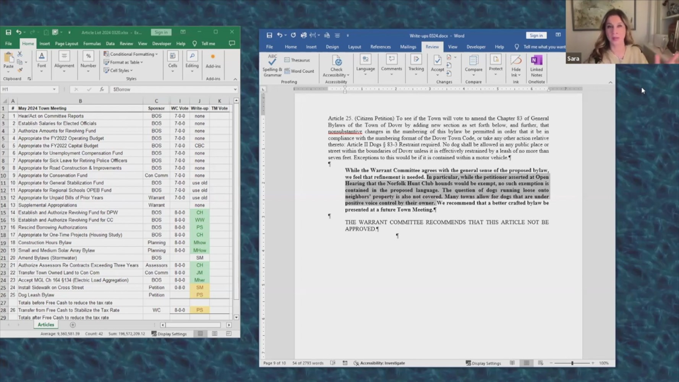Click the Save icon in Word title bar
Viewport: 679px width, 382px height.
click(269, 36)
